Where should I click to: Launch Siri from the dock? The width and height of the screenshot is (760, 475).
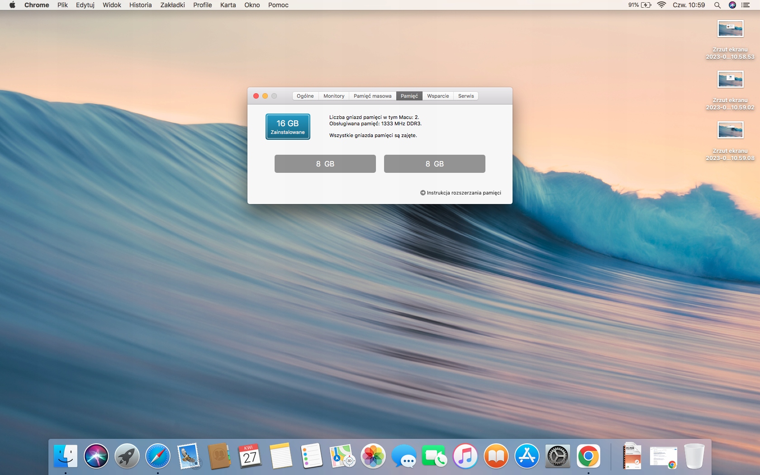point(96,456)
